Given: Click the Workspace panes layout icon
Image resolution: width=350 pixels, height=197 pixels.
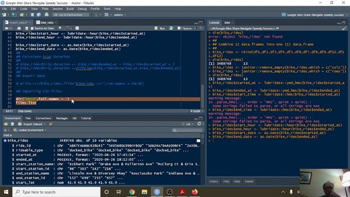Looking at the screenshot, I should point(107,15).
